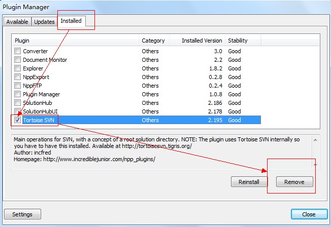Click version 1.8.2 in Explorer row
This screenshot has width=331, height=227.
216,68
